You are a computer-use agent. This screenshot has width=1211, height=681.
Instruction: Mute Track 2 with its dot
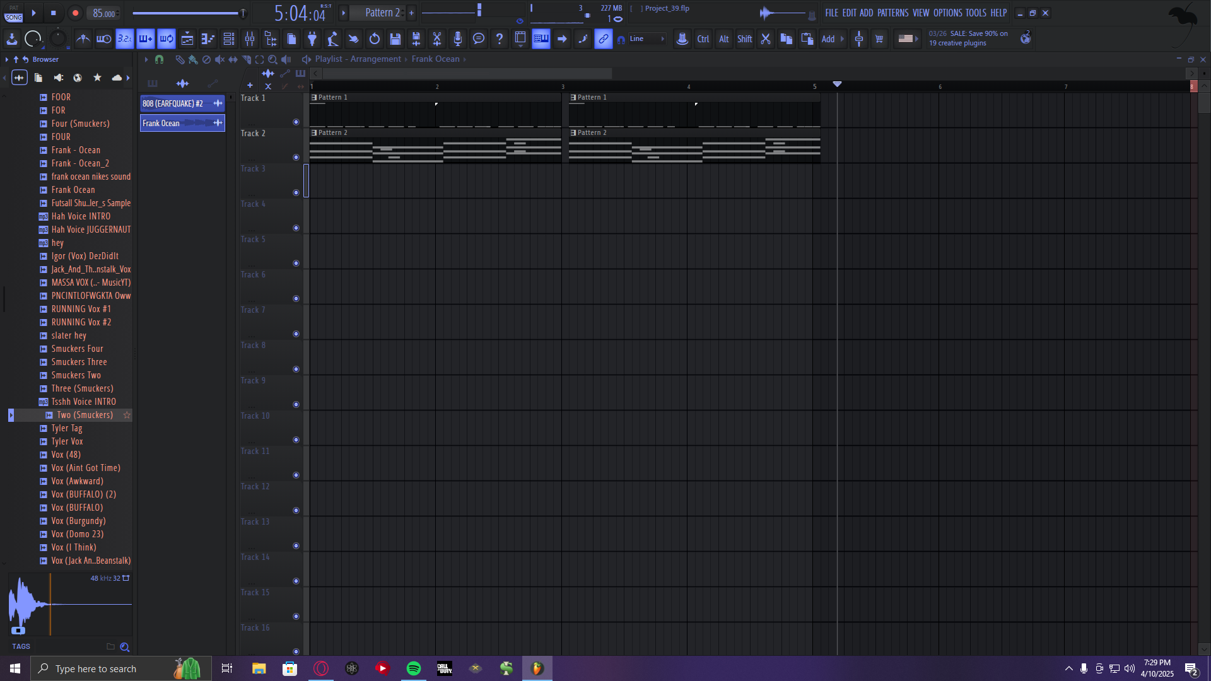click(296, 158)
